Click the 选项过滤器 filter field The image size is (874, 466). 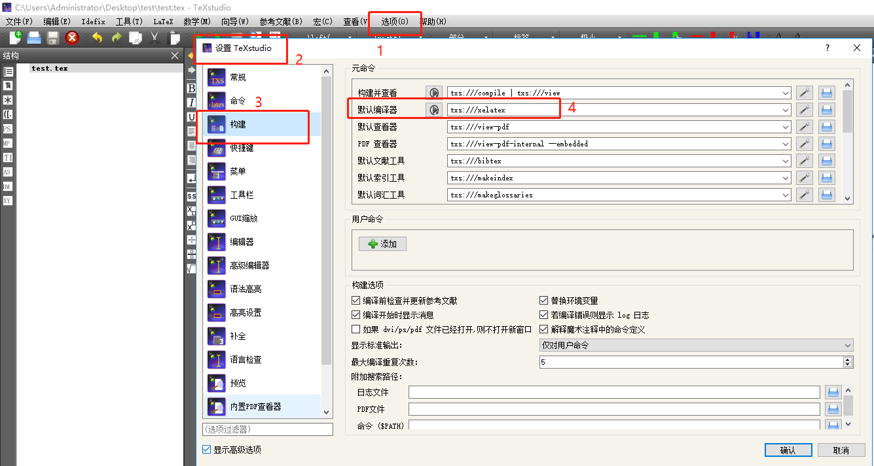[x=268, y=429]
